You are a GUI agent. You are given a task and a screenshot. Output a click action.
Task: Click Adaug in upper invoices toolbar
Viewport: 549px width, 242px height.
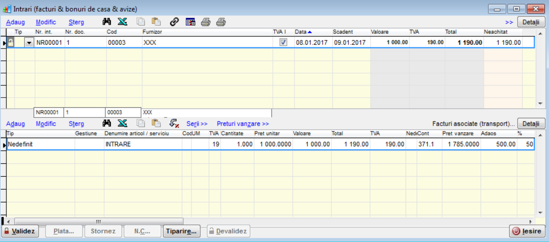click(15, 22)
